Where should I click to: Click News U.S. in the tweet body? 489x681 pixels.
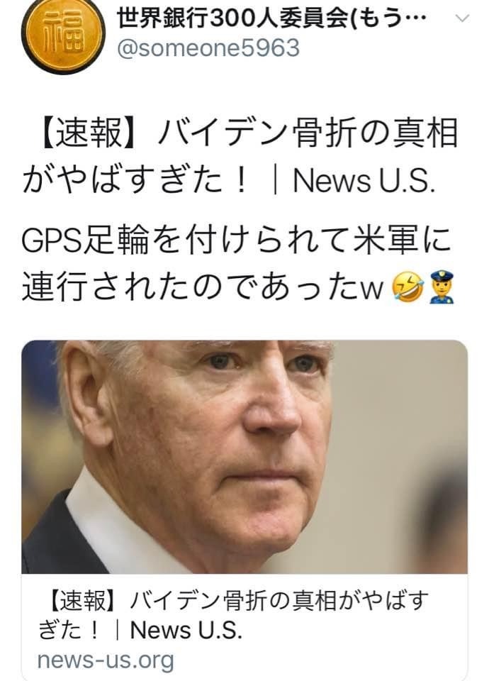point(364,181)
